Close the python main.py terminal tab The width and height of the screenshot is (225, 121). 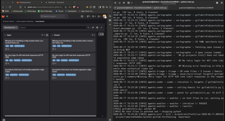click(x=115, y=8)
